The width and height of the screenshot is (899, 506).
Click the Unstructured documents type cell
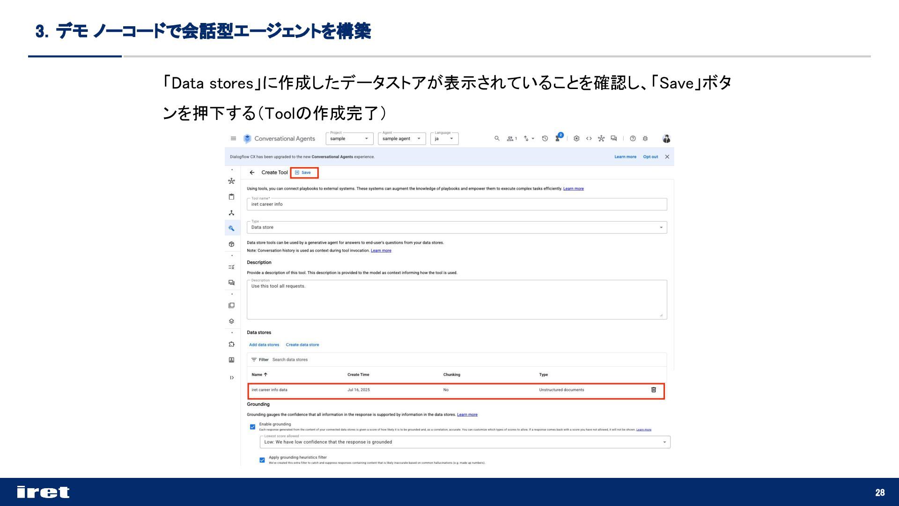click(561, 390)
